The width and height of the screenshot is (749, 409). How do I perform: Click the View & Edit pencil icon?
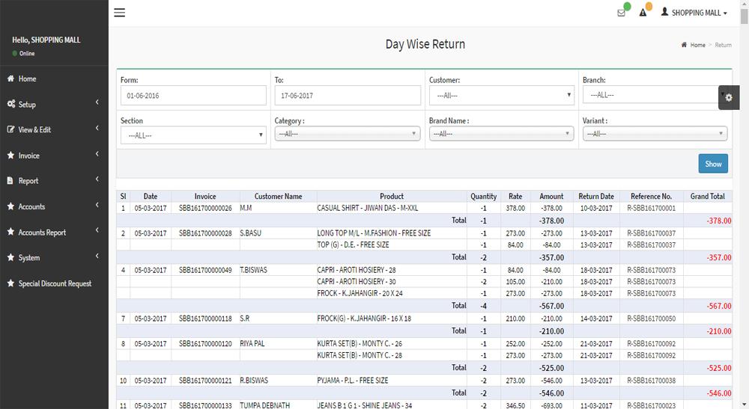point(10,129)
